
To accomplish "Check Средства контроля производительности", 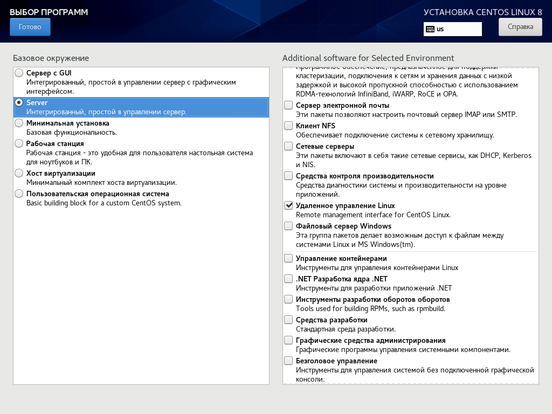I will click(288, 176).
